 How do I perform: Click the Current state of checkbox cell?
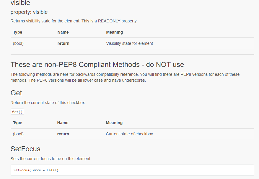click(129, 134)
